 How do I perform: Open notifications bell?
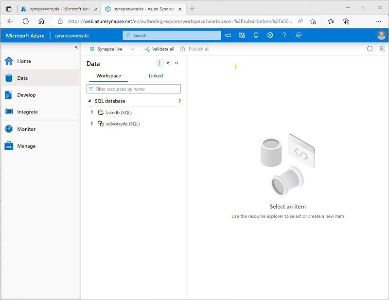click(256, 35)
